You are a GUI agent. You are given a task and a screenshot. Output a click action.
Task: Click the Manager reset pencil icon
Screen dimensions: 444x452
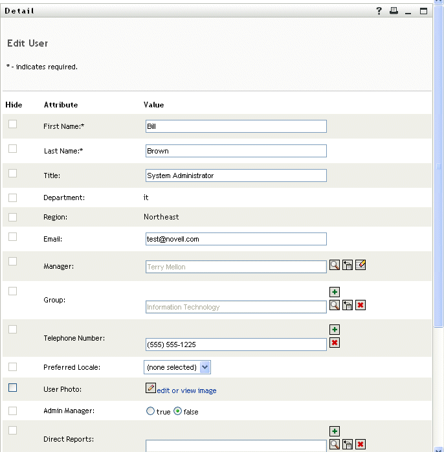click(x=361, y=265)
